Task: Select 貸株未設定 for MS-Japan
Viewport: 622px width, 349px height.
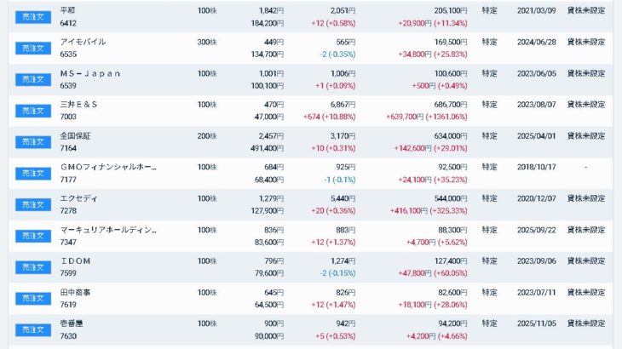Action: [586, 73]
